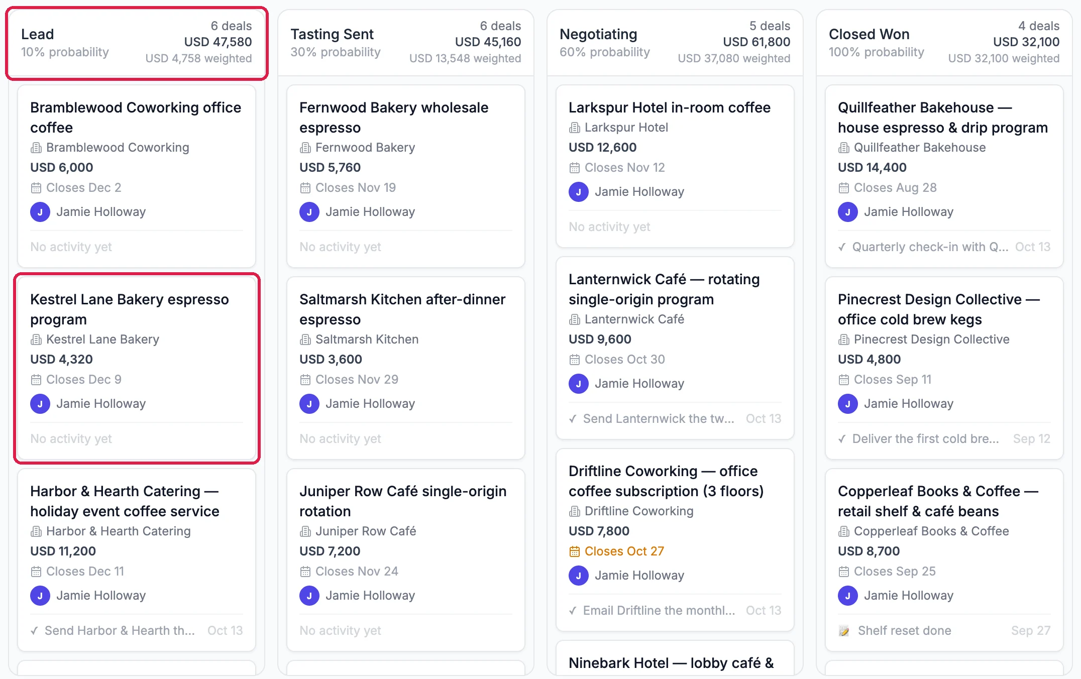Click Jamie Holloway avatar on Bramblewood Coworking card
This screenshot has width=1081, height=679.
click(40, 212)
